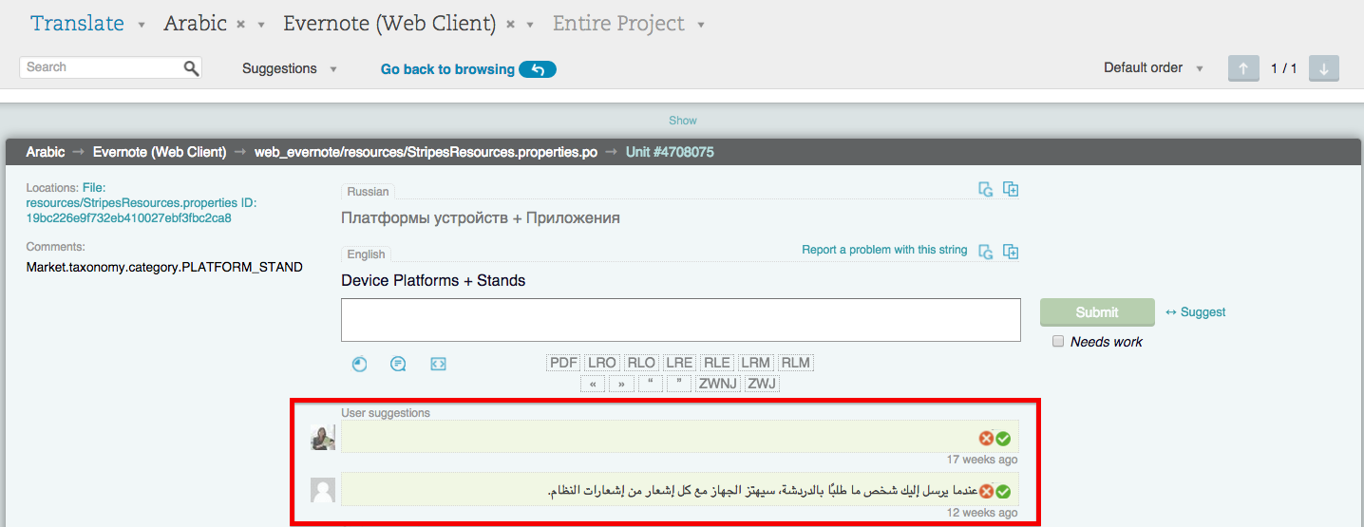Reject the 17 weeks ago suggestion

click(987, 439)
